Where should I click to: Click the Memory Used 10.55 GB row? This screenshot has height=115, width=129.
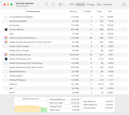[64, 103]
